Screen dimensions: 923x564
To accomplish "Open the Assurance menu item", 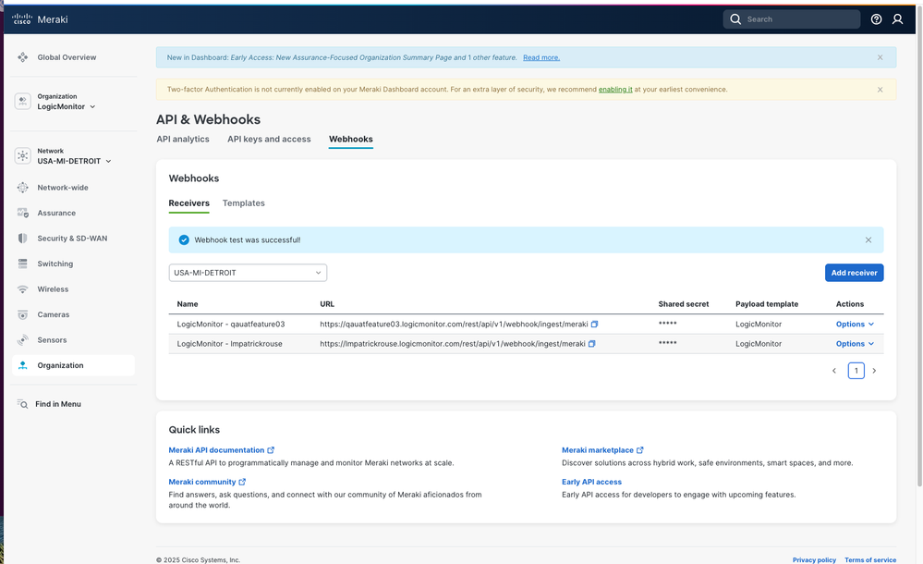I will [56, 213].
